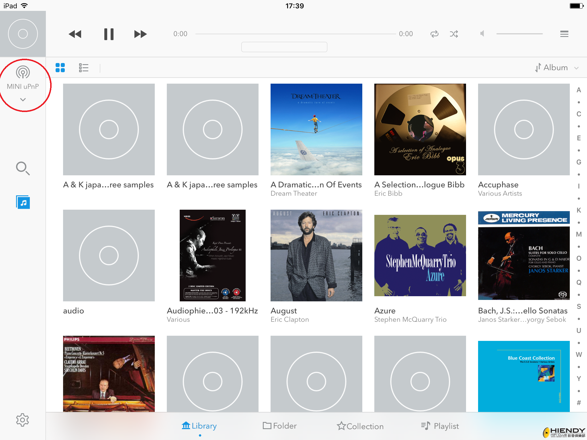Click the 'Dream Theater' artist name

click(294, 194)
